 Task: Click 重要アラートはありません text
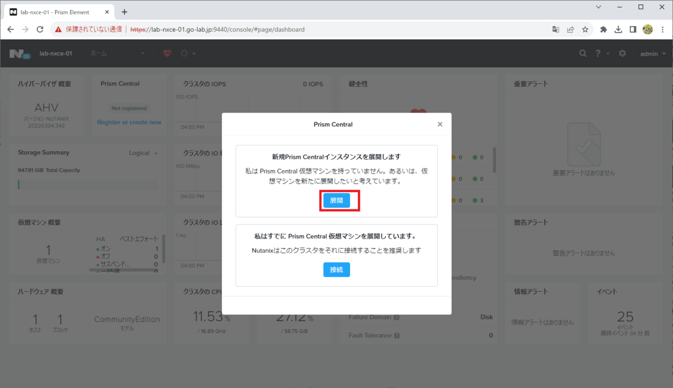click(x=584, y=173)
